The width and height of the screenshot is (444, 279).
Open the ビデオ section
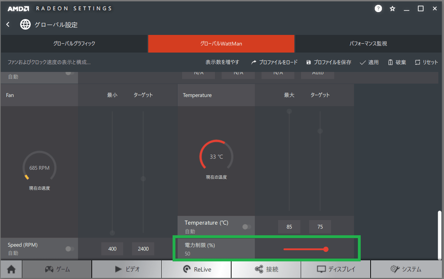(x=126, y=269)
